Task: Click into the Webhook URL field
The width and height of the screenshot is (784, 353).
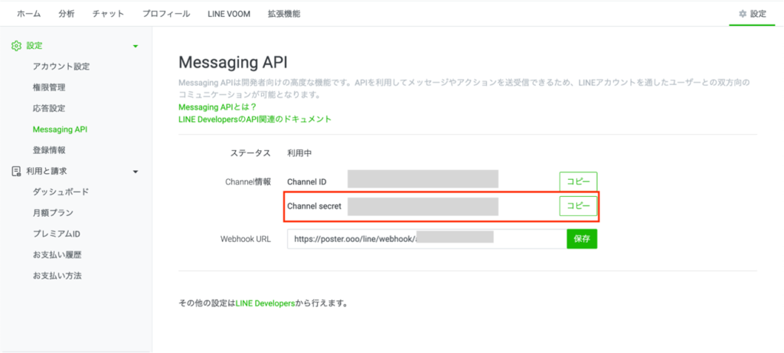Action: [x=426, y=239]
